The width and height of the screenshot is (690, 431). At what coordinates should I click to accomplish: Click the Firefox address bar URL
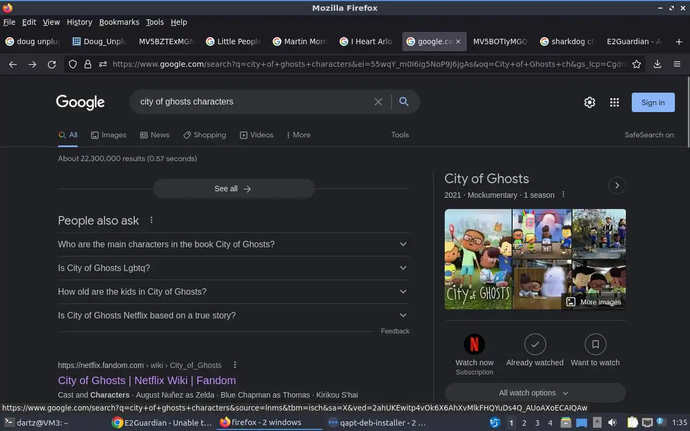(369, 64)
